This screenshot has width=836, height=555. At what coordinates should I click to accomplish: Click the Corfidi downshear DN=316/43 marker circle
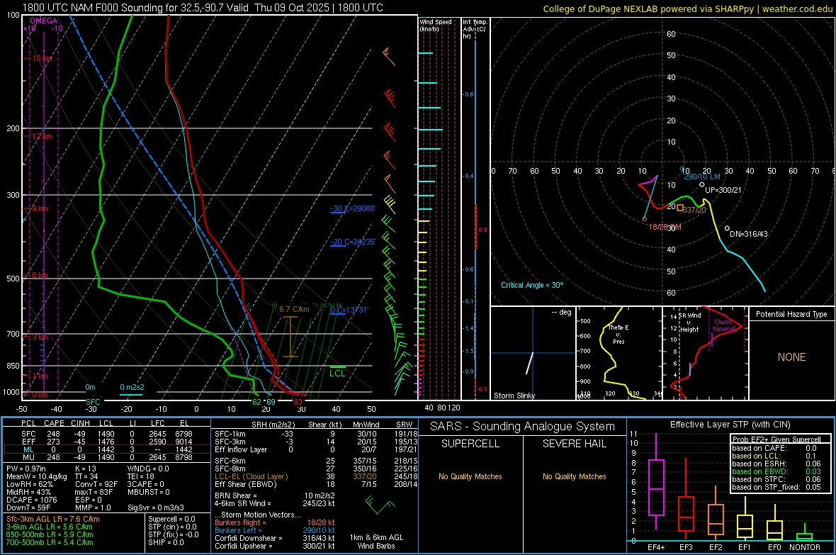click(x=727, y=228)
